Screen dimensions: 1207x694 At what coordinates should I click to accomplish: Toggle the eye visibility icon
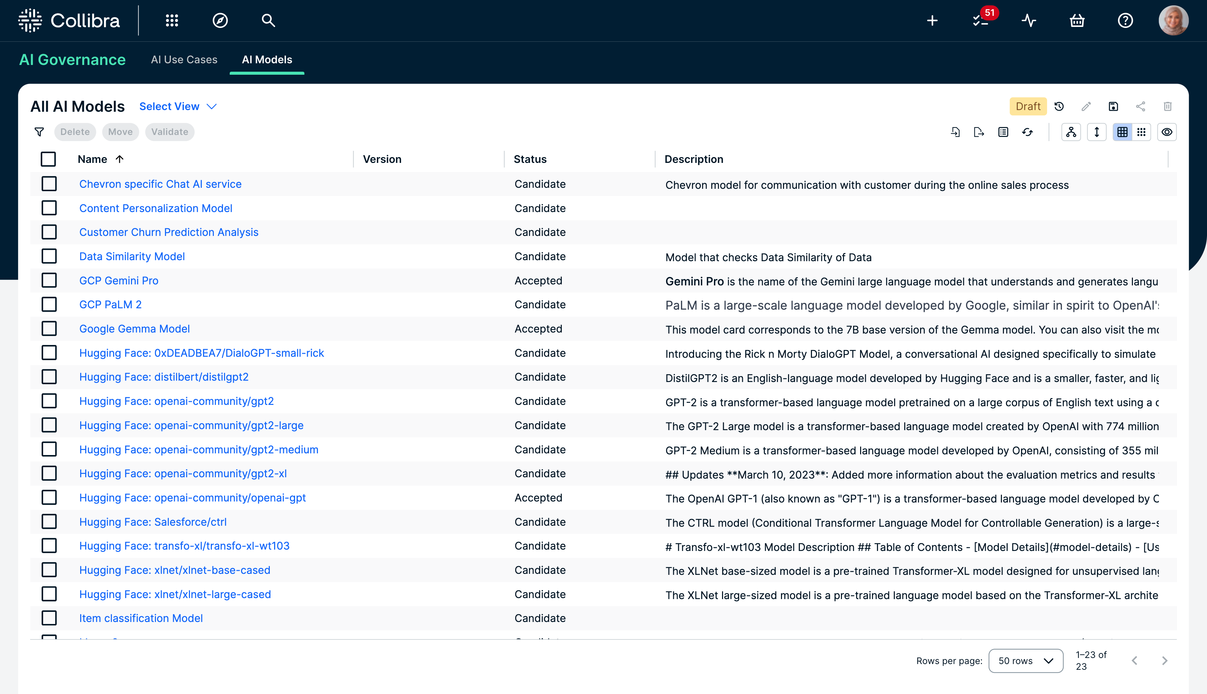(1167, 132)
